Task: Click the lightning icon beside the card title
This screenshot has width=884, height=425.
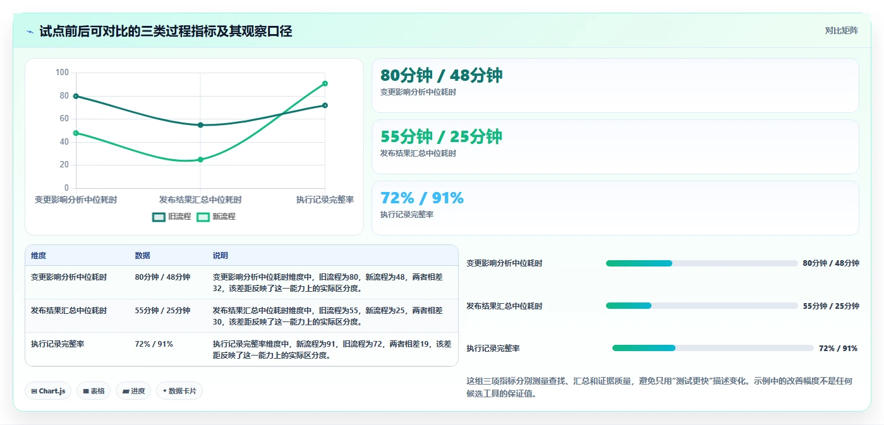Action: [x=30, y=32]
